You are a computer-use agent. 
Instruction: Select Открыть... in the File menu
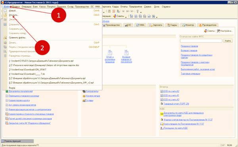pos(13,15)
